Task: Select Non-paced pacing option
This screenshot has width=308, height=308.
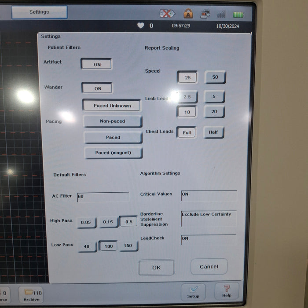Action: click(113, 121)
